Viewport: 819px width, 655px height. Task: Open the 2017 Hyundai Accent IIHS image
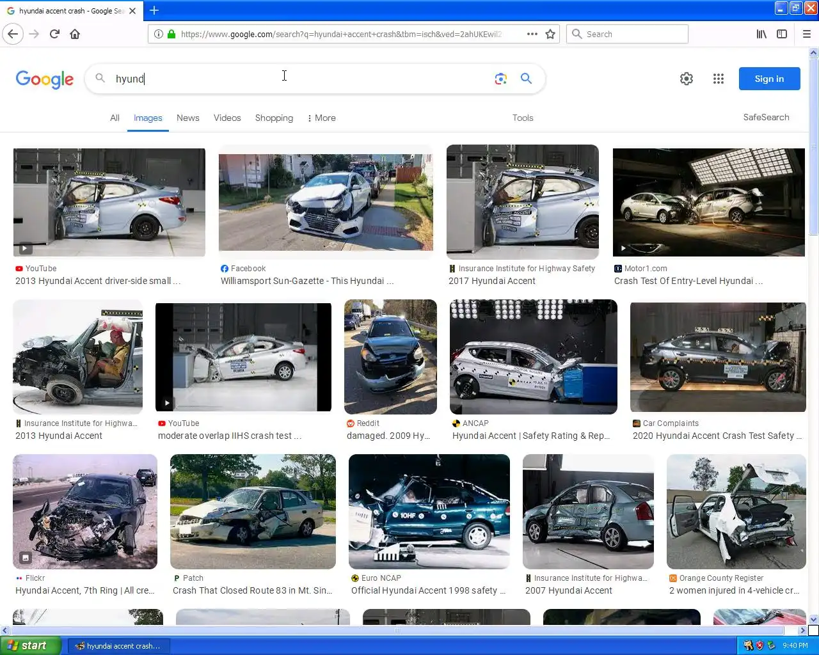click(x=523, y=202)
